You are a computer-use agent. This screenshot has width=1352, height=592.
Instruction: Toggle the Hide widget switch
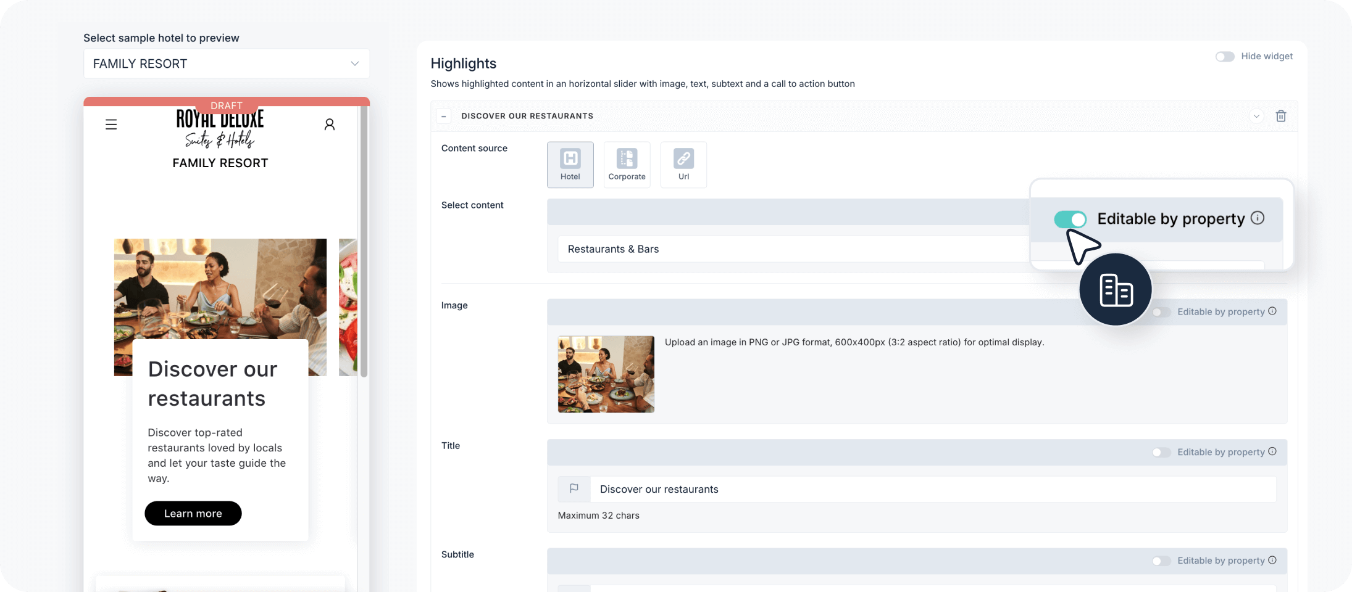coord(1225,57)
